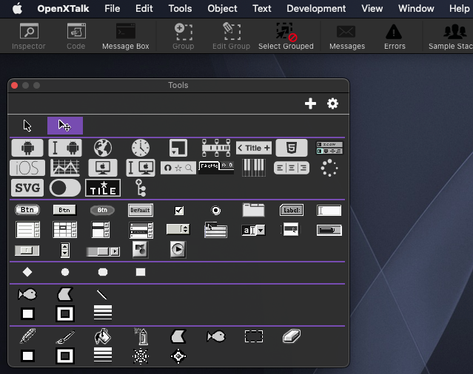Open Messages from the toolbar
This screenshot has width=473, height=374.
(x=347, y=37)
